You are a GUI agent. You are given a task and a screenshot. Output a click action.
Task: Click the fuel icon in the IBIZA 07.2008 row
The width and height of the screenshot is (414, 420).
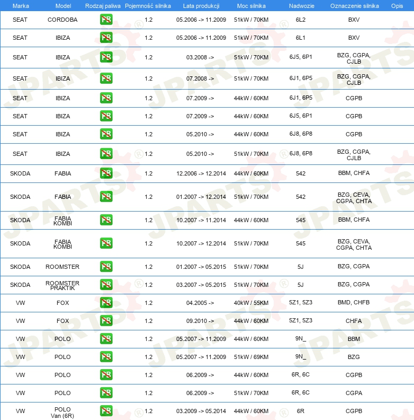click(x=106, y=78)
